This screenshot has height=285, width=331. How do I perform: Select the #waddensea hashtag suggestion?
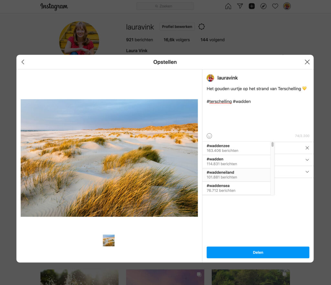(x=237, y=188)
